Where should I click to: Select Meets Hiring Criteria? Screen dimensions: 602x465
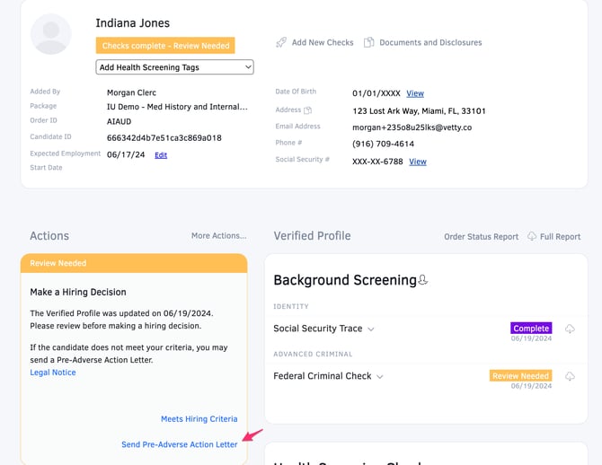199,419
